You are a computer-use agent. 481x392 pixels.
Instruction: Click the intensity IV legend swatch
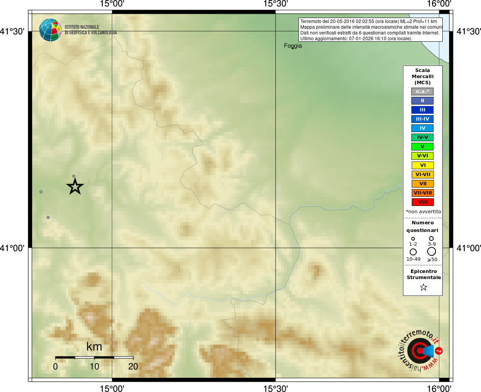point(422,128)
